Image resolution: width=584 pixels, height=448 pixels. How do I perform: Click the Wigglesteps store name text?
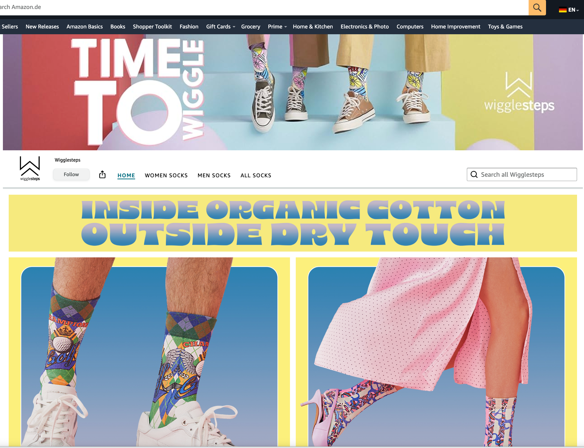tap(68, 160)
